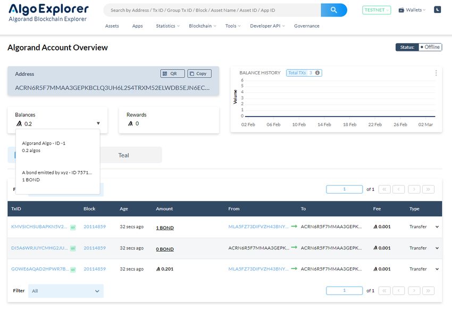Open the Governance page
Image resolution: width=452 pixels, height=336 pixels.
click(306, 26)
